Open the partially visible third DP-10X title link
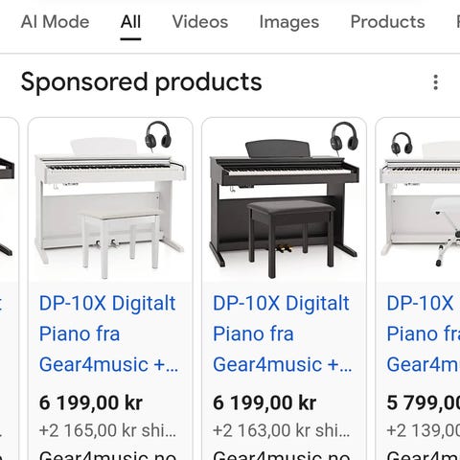This screenshot has height=460, width=460. 424,333
